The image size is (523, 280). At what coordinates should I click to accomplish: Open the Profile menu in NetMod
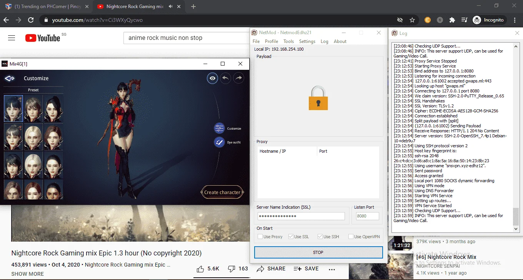271,41
